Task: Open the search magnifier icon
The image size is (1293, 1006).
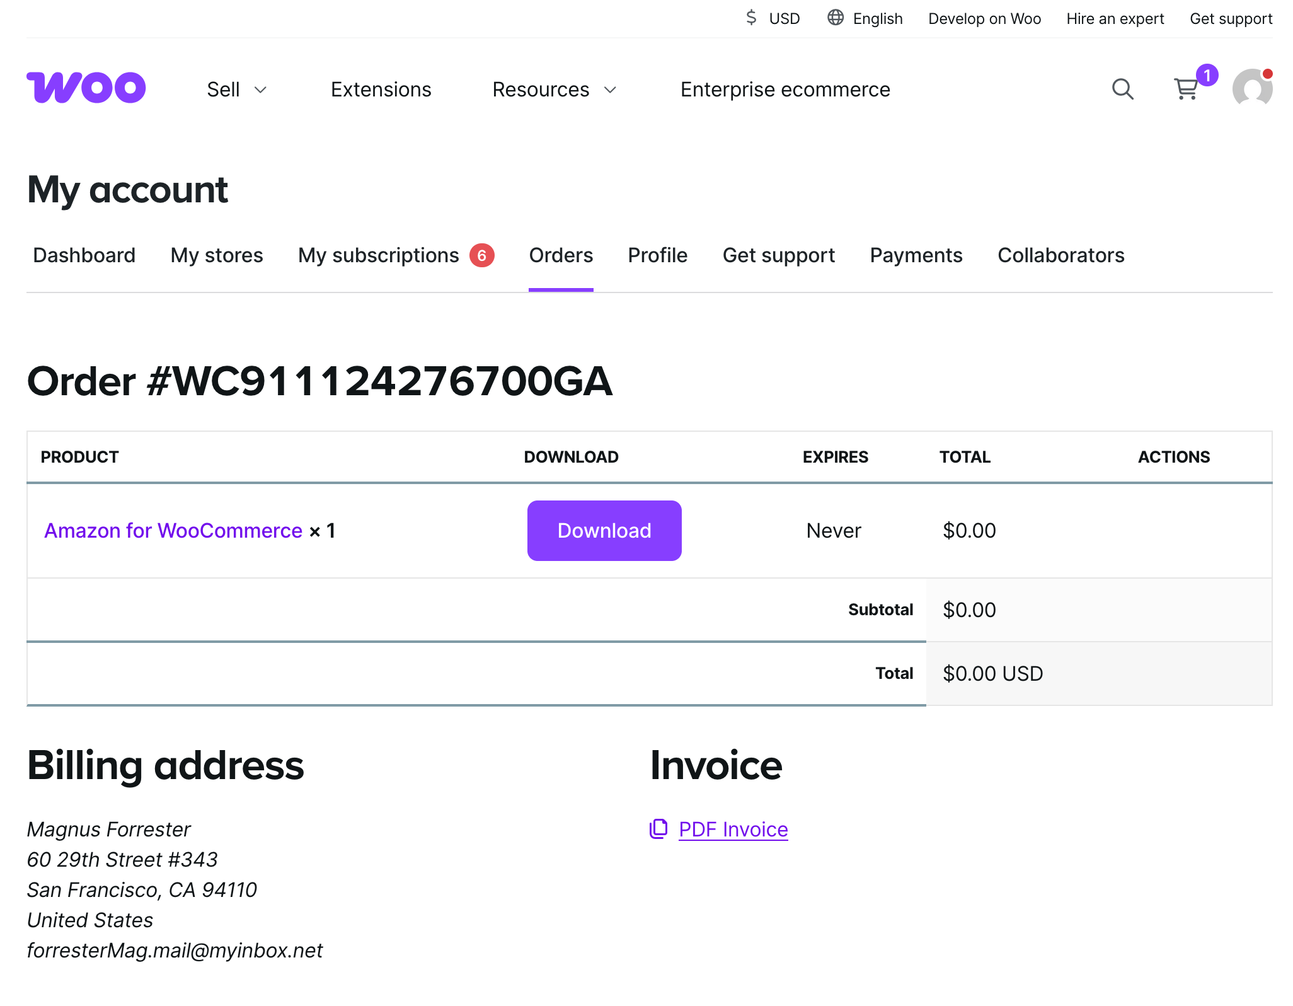Action: pos(1122,90)
